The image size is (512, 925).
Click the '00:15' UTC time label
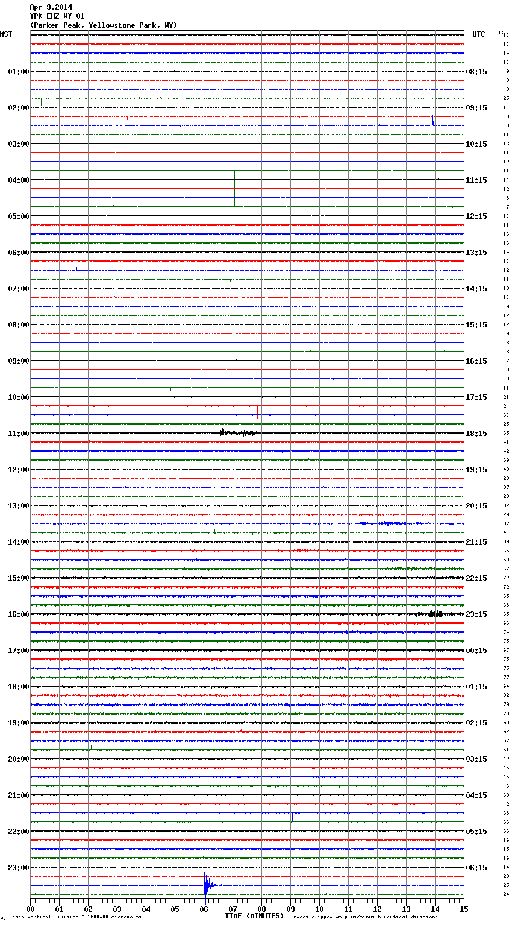coord(476,651)
